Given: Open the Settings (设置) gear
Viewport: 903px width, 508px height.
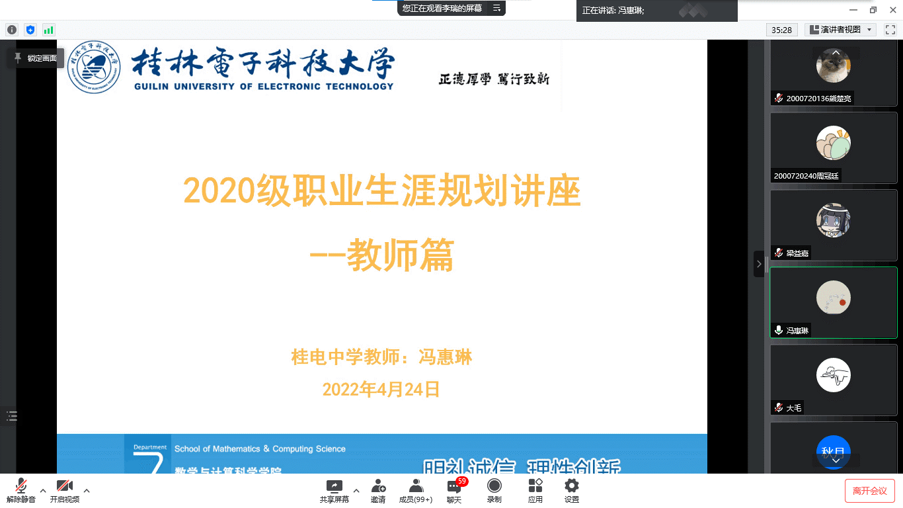Looking at the screenshot, I should pos(572,490).
